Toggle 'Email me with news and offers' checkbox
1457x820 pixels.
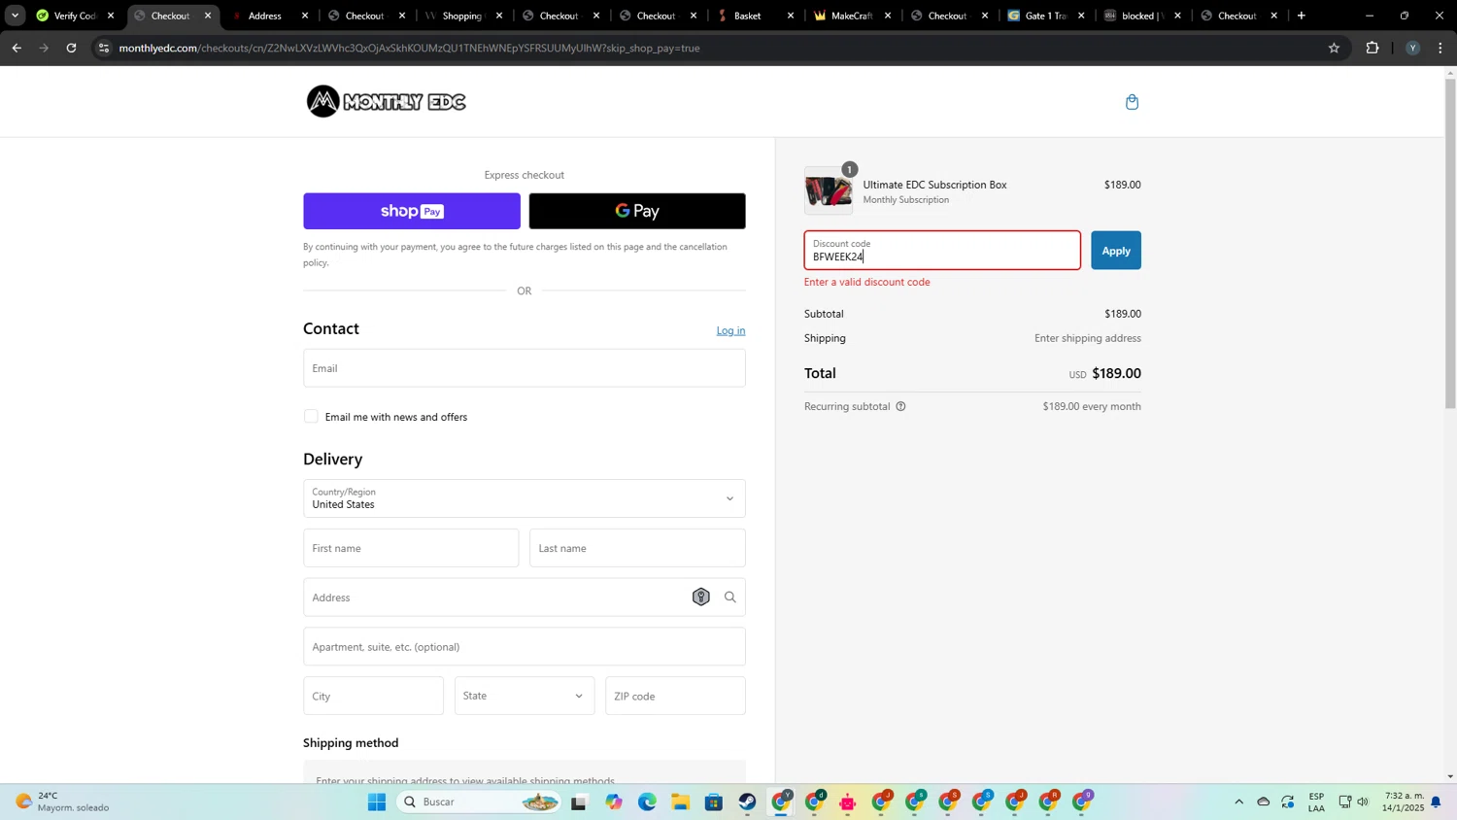coord(311,416)
